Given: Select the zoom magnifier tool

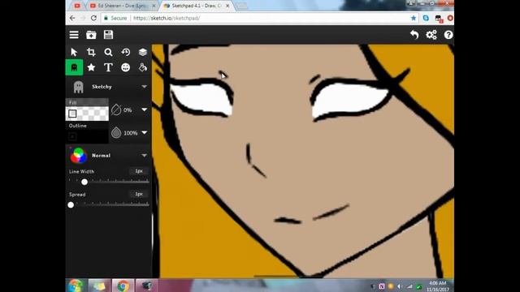Looking at the screenshot, I should tap(108, 52).
